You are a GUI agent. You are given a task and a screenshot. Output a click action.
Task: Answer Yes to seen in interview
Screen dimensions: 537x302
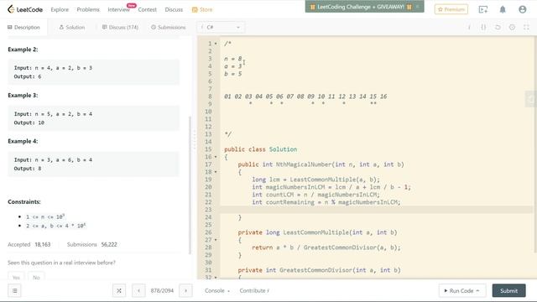tap(16, 277)
